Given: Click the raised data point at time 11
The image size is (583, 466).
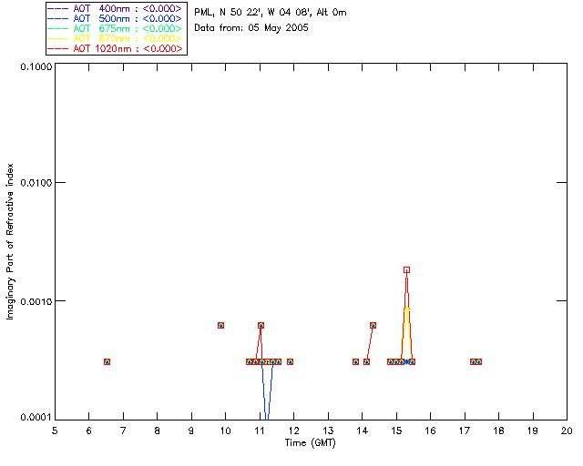Looking at the screenshot, I should pos(261,325).
